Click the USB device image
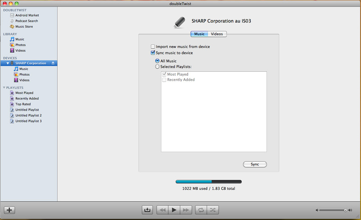The height and width of the screenshot is (220, 361). point(180,23)
